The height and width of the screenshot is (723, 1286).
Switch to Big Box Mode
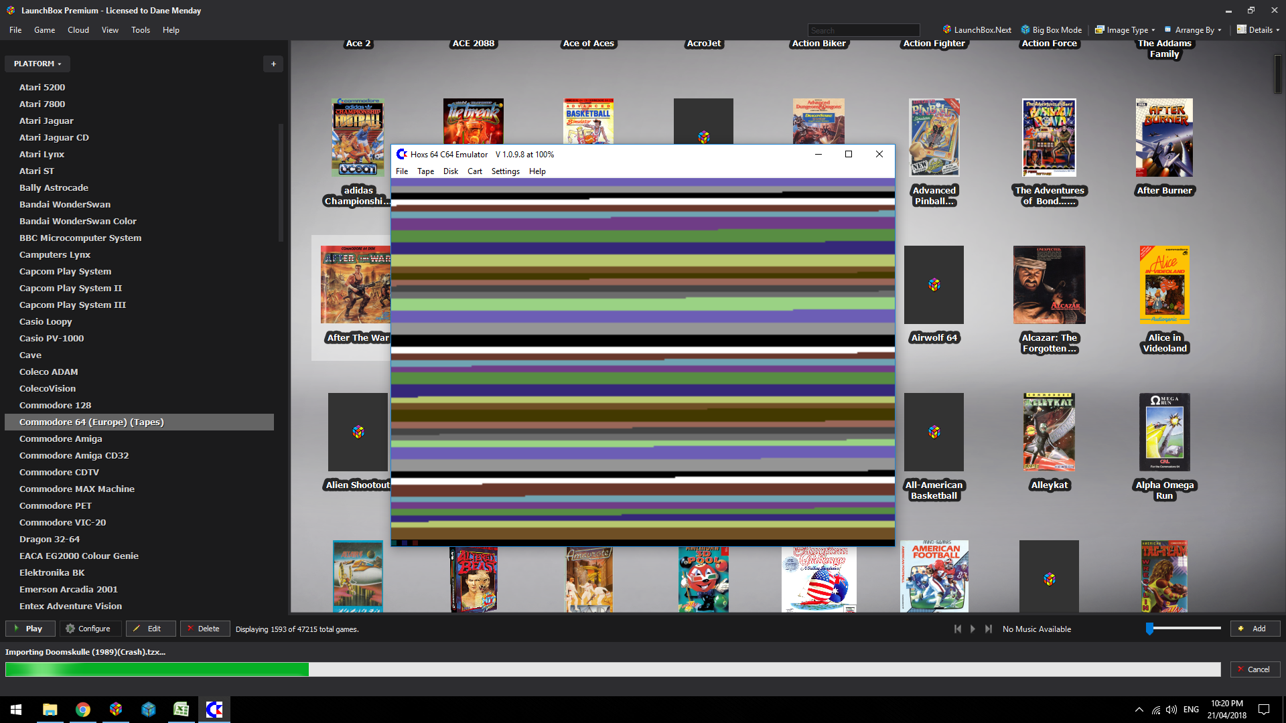click(x=1051, y=30)
